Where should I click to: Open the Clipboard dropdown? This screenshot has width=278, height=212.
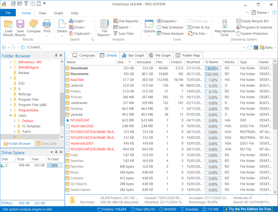click(x=80, y=33)
